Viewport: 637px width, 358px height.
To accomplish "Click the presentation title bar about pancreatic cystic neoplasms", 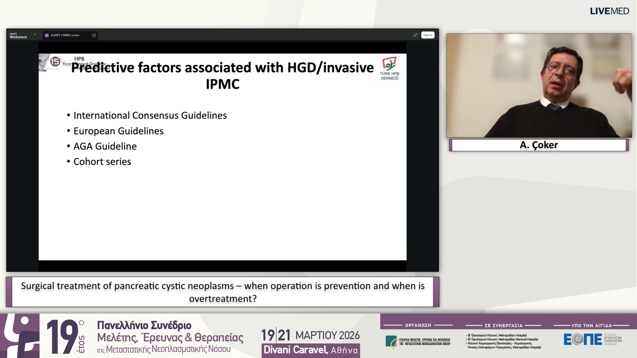I will coord(223,292).
